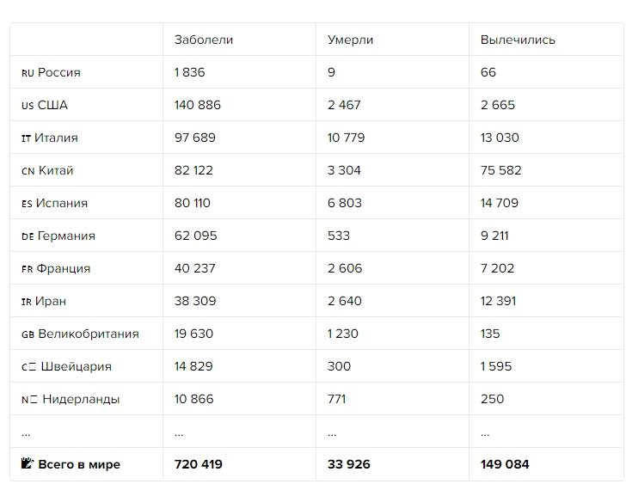This screenshot has width=626, height=484.
Task: Click the GB flag icon beside Великобритания
Action: [28, 334]
